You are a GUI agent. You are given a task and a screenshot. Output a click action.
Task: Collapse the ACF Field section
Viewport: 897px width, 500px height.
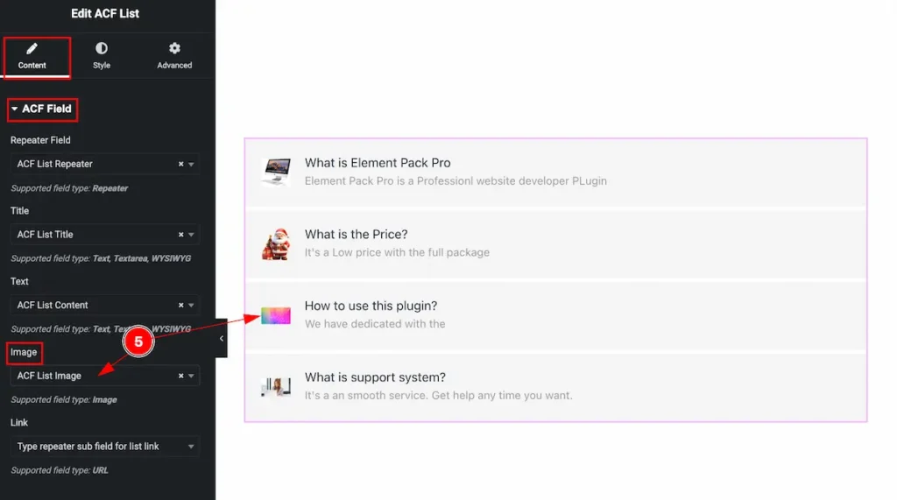pos(42,109)
